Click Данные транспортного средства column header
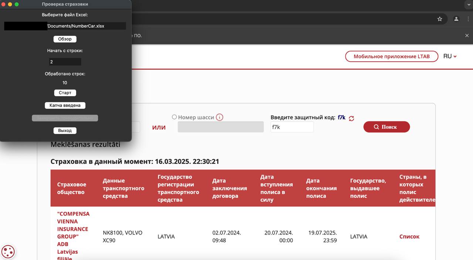The image size is (473, 260). click(x=123, y=188)
